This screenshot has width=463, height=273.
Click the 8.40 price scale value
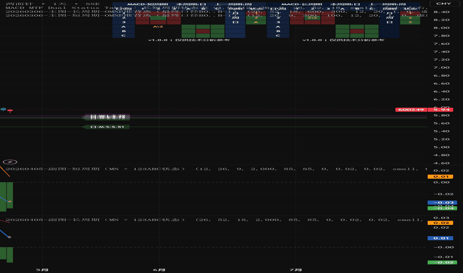coord(442,12)
